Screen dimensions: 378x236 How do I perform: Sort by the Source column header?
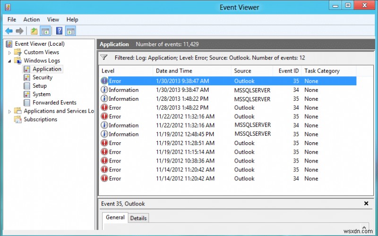pyautogui.click(x=252, y=71)
